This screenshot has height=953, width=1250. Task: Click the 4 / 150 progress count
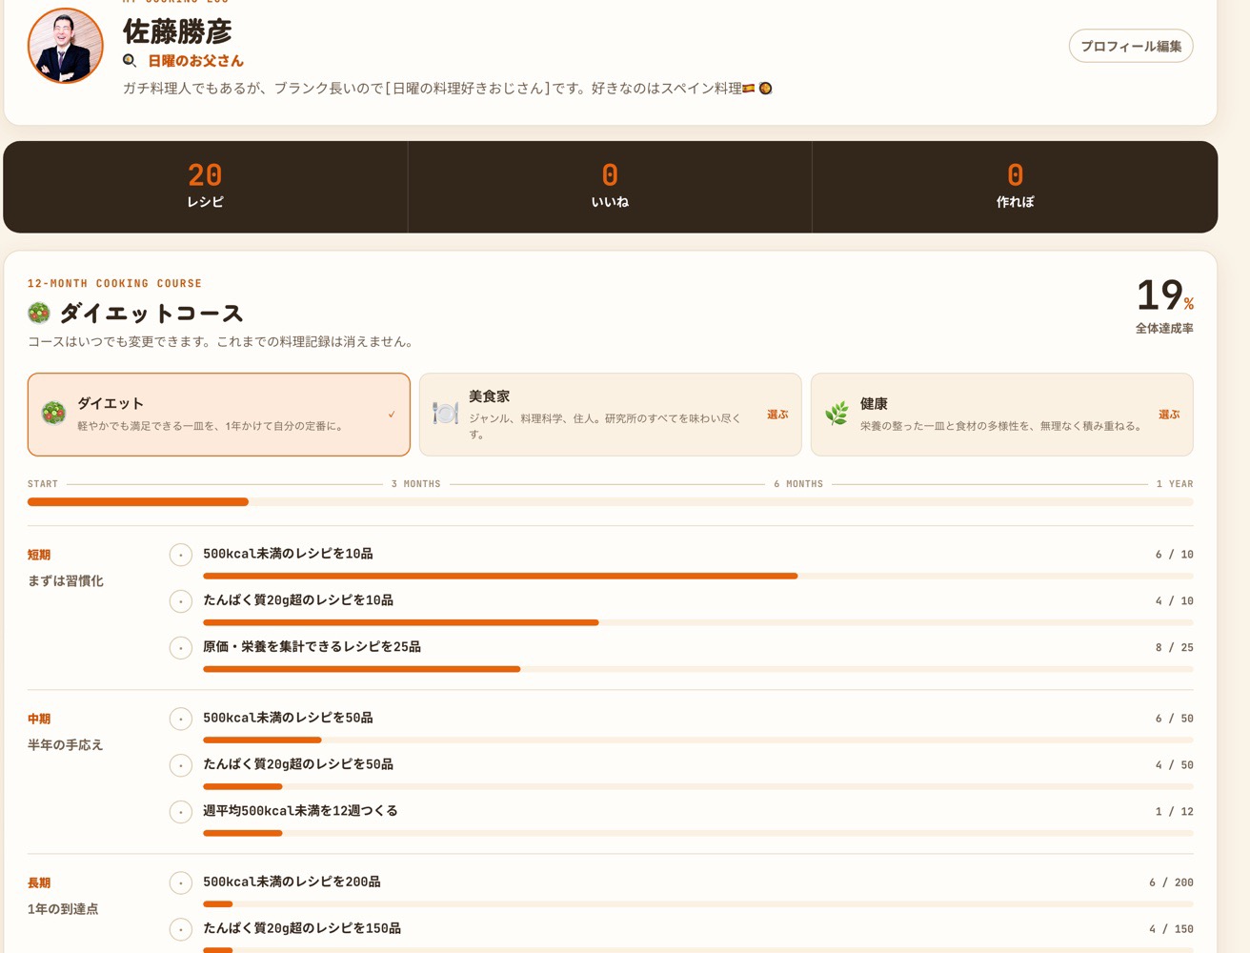pos(1171,929)
